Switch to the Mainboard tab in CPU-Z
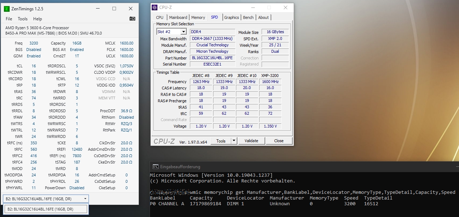 pyautogui.click(x=178, y=17)
